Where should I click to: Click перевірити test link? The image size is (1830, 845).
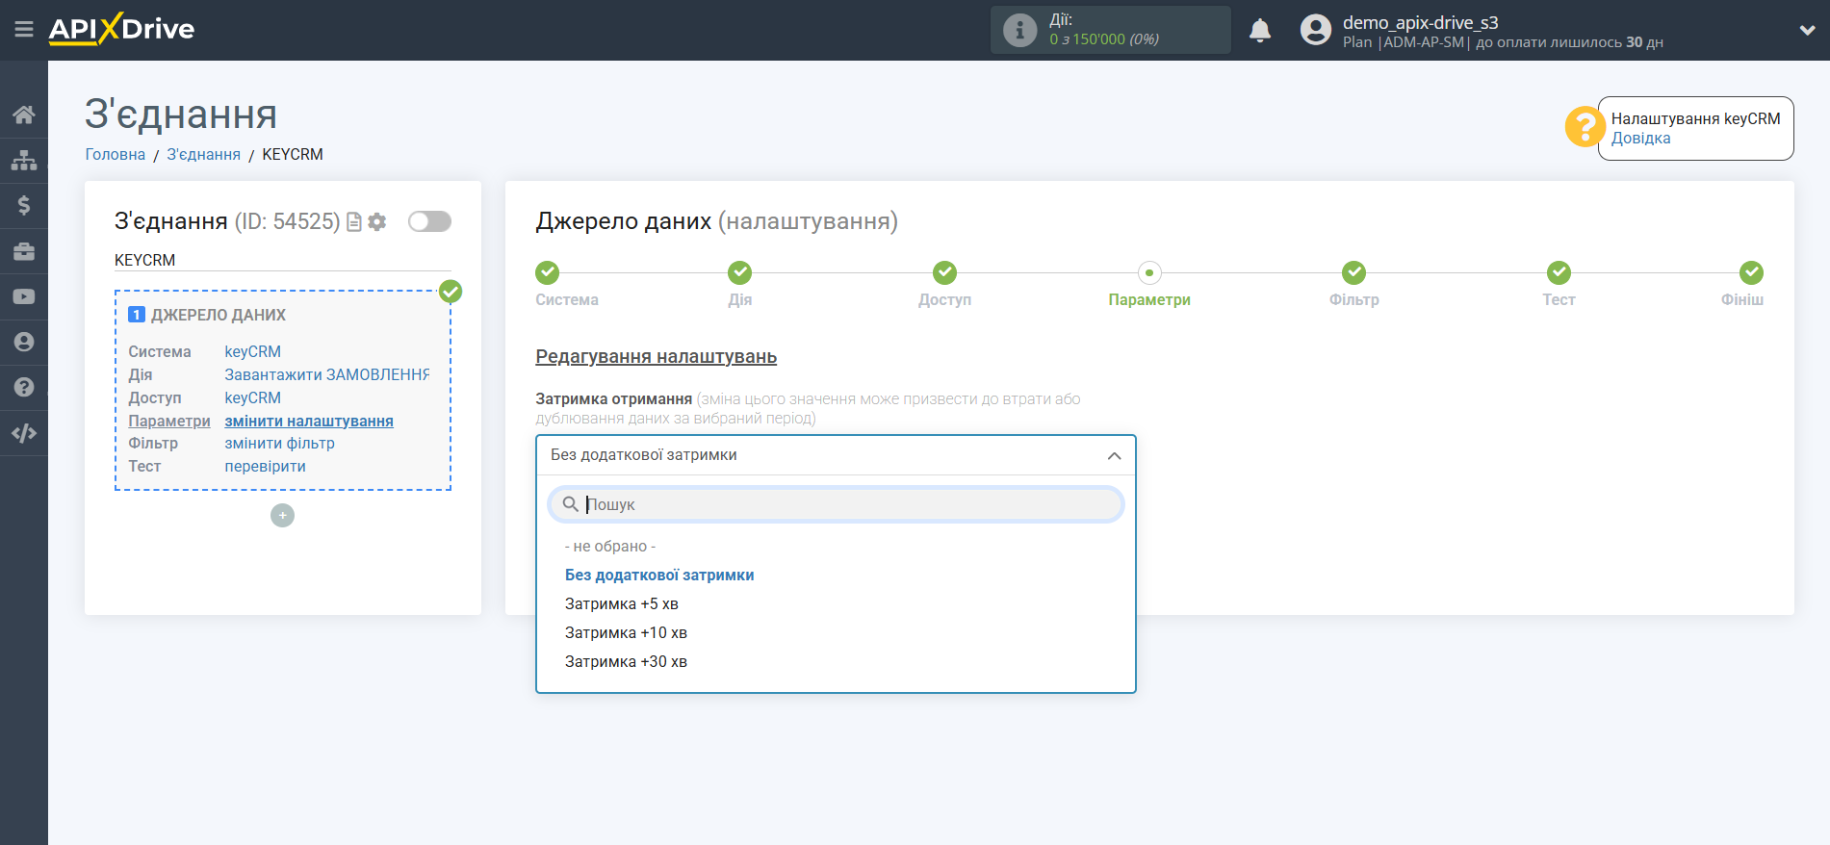265,466
